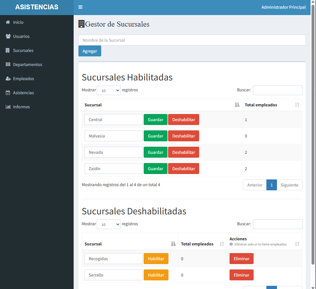Viewport: 316px width, 289px height.
Task: Save changes to the Nevada branch
Action: click(x=156, y=152)
